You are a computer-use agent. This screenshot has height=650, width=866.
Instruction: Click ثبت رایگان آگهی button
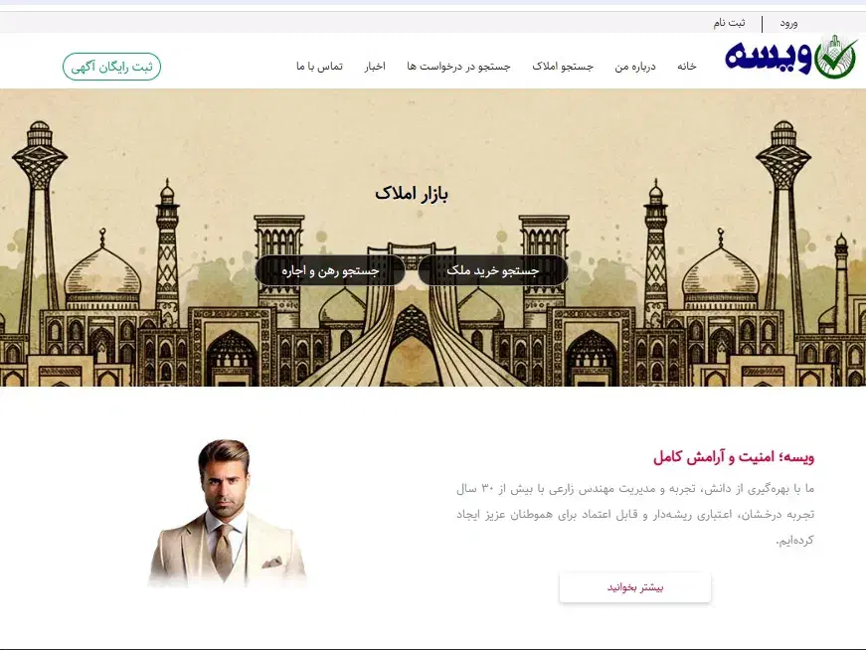(111, 67)
